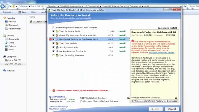Click the Spotlight on Oracle product icon
The width and height of the screenshot is (199, 112).
[x=57, y=47]
